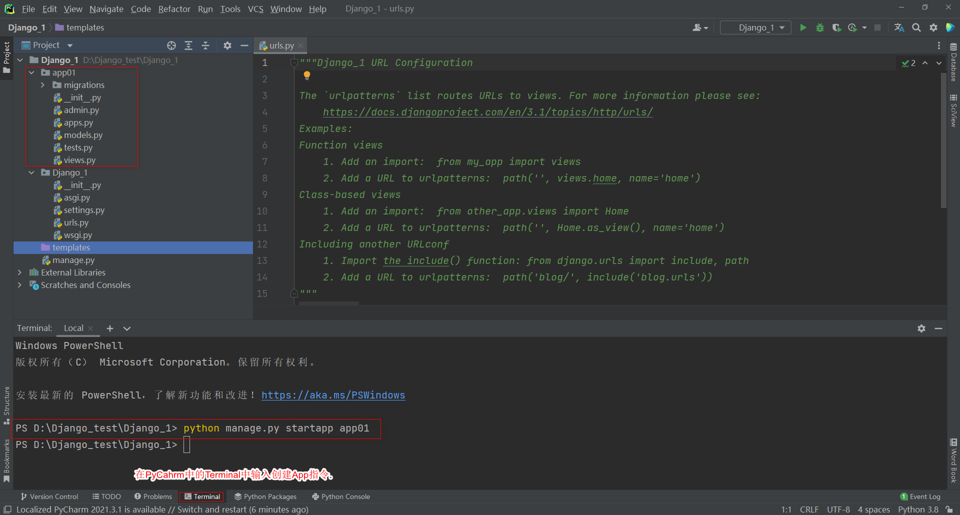Collapse the app01 folder
This screenshot has height=515, width=960.
tap(31, 73)
